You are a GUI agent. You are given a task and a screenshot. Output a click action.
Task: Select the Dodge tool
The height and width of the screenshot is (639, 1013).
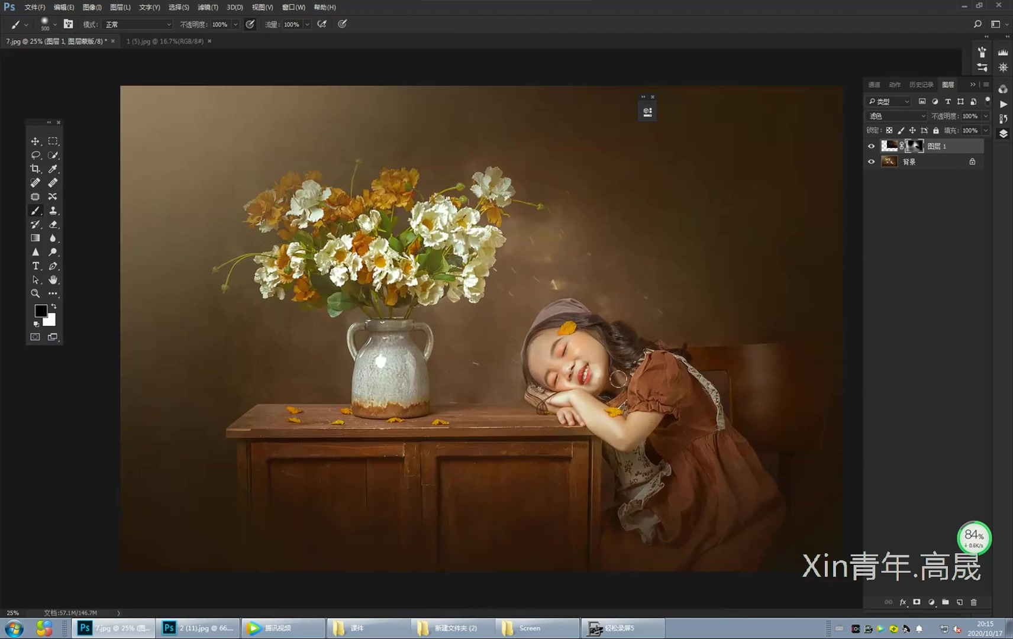[53, 252]
